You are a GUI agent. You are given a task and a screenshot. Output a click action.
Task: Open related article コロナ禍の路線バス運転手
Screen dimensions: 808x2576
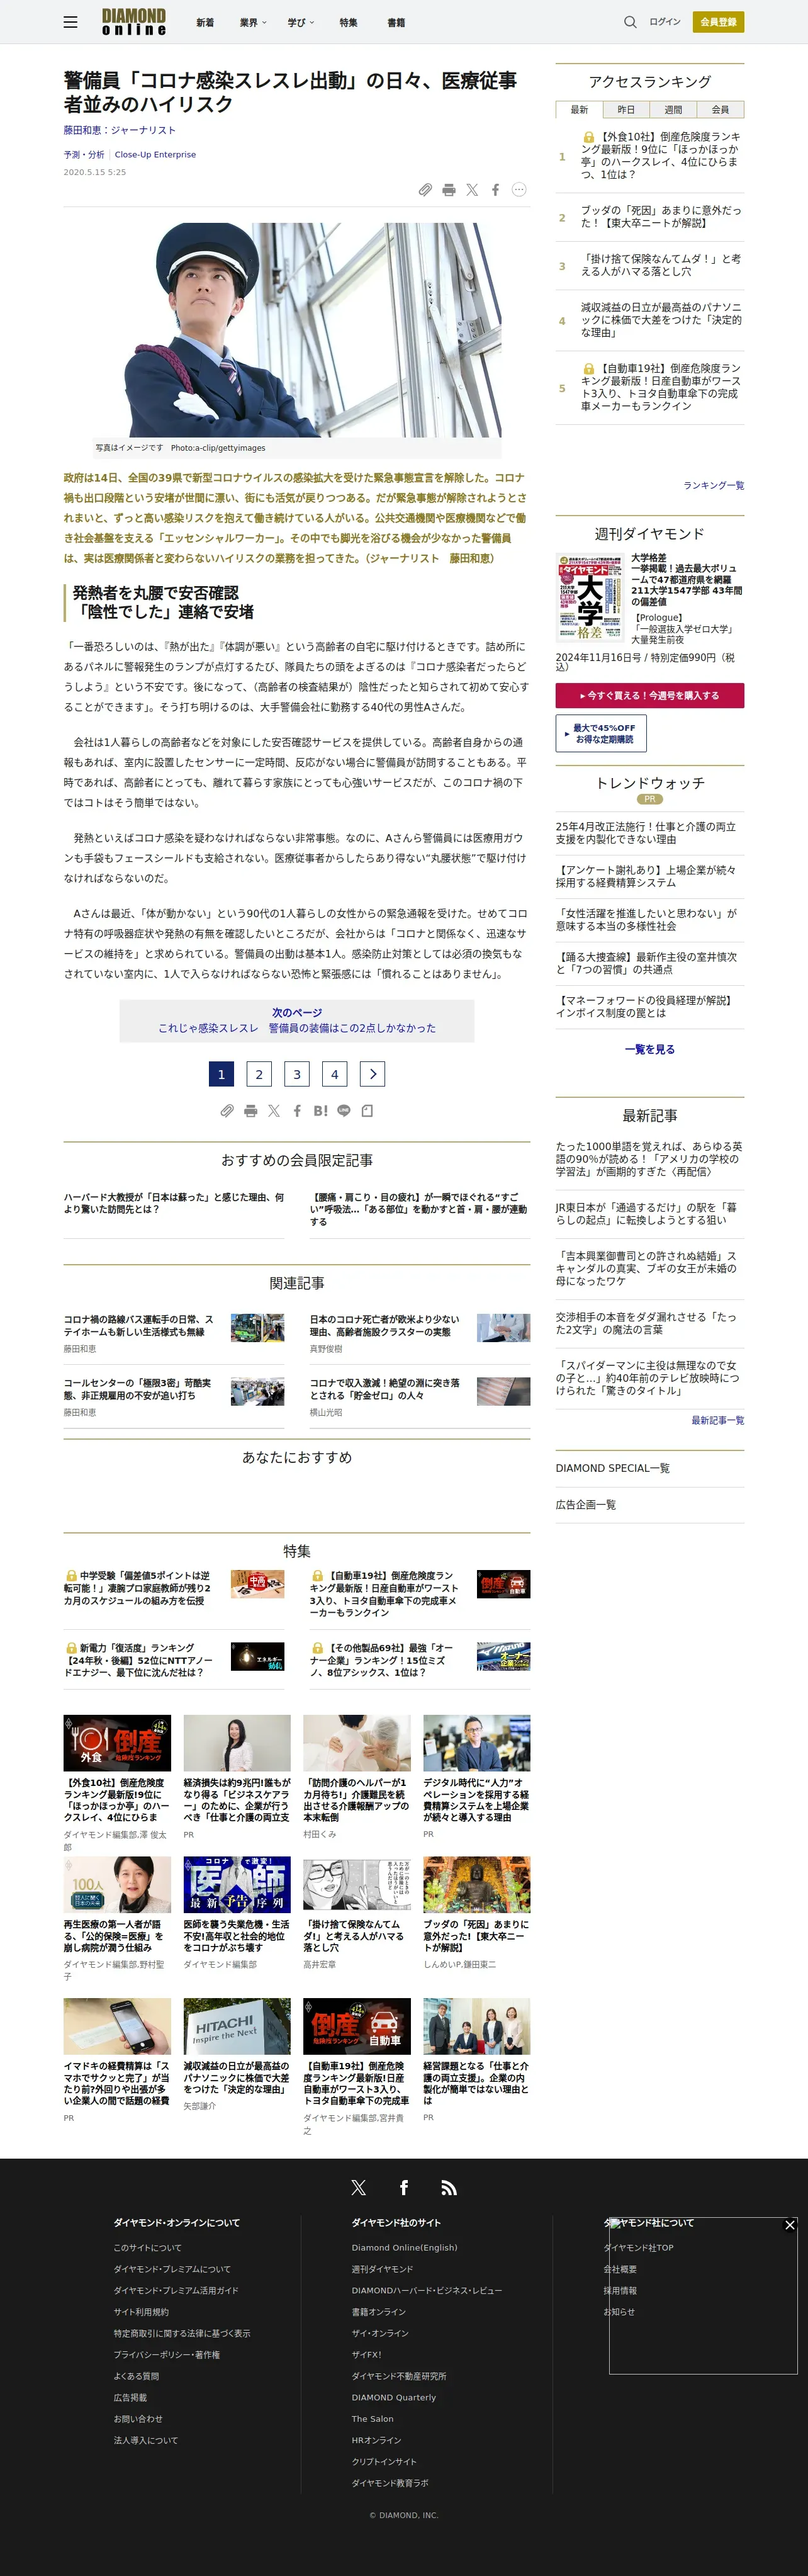point(139,1326)
